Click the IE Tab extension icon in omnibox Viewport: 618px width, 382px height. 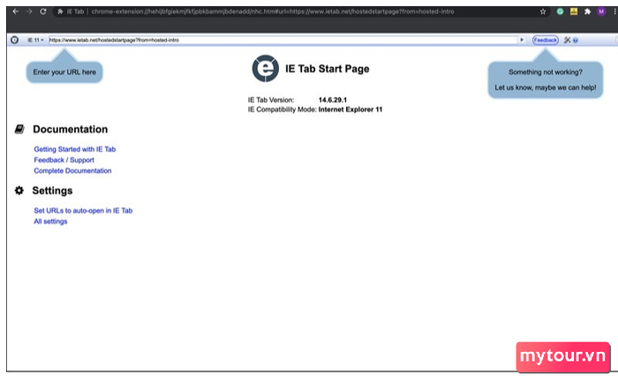point(60,11)
